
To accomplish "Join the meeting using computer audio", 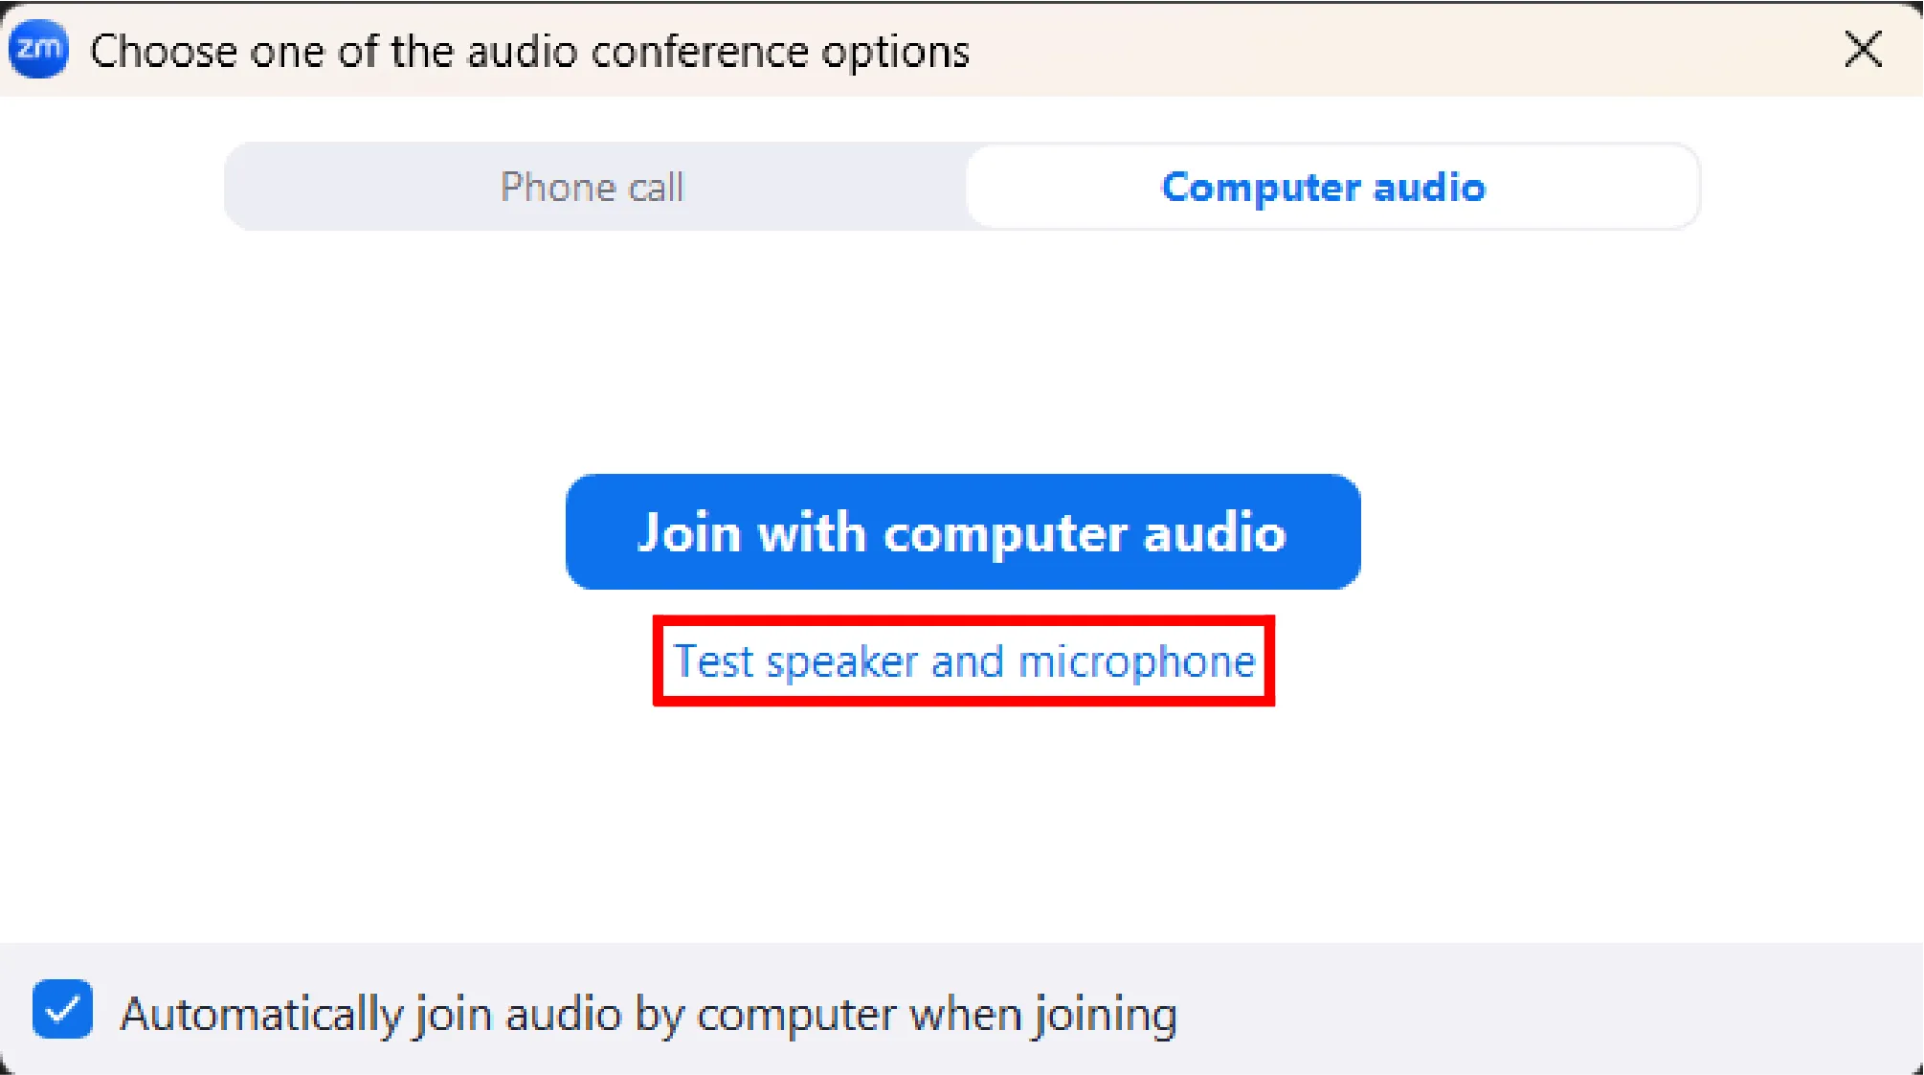I will [x=963, y=532].
